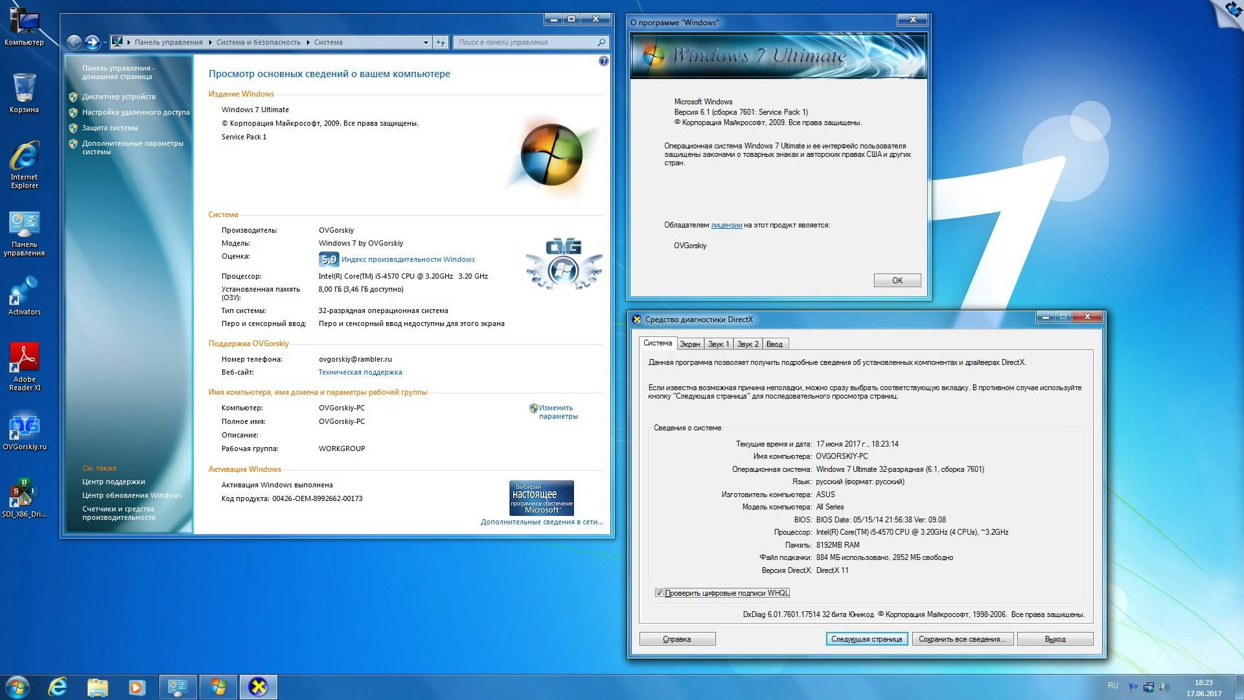Open Счетчики и средства производительности link

coord(119,513)
